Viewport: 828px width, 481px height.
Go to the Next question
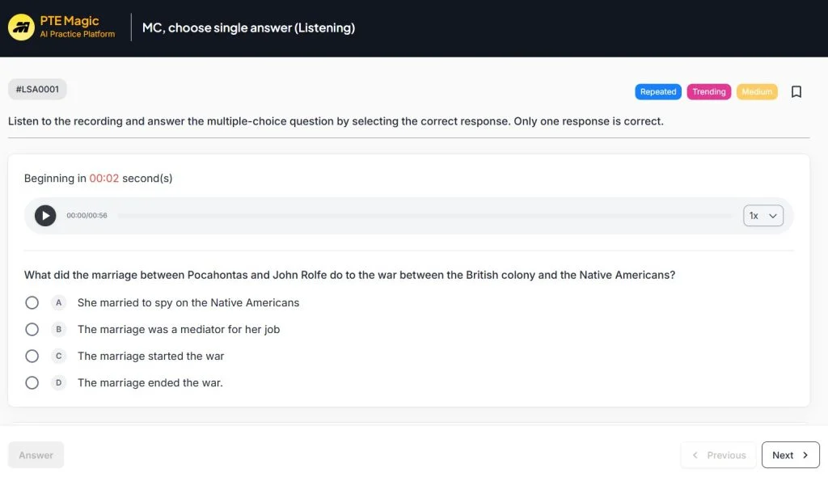click(790, 455)
